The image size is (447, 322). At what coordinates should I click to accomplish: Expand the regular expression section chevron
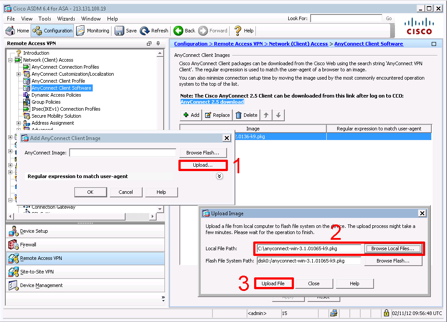pyautogui.click(x=219, y=176)
